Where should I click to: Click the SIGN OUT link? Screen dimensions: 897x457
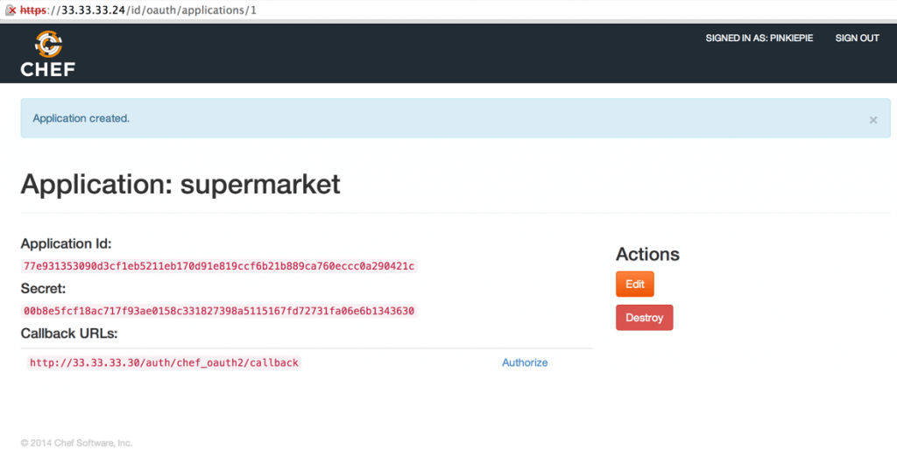click(x=857, y=39)
